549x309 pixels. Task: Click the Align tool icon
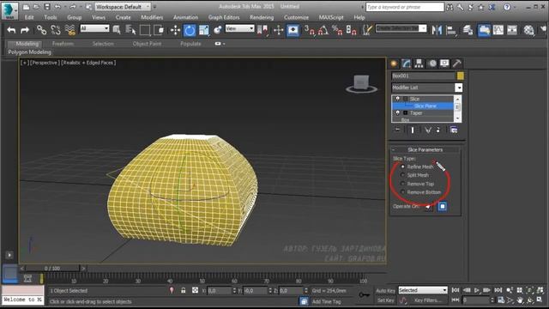click(x=451, y=31)
